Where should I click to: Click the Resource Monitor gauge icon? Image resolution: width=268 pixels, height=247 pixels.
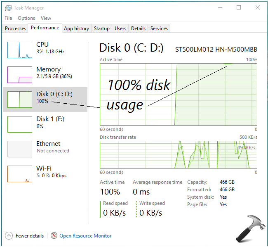[x=54, y=235]
